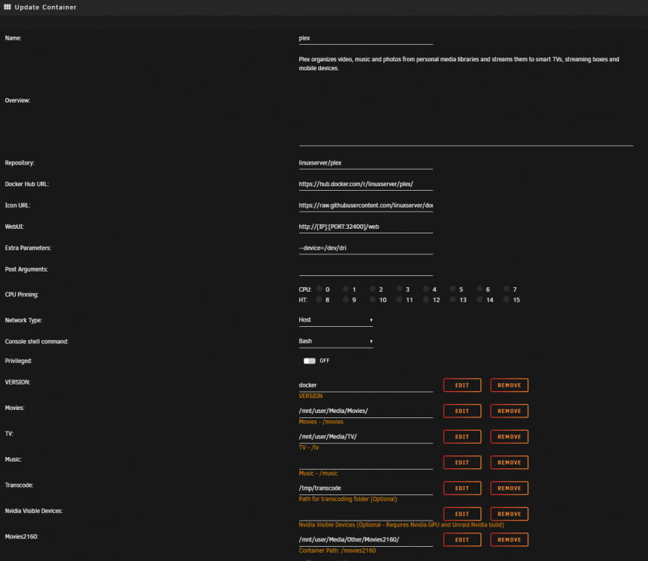The image size is (648, 561).
Task: Click the VERSION value field docker
Action: point(366,385)
